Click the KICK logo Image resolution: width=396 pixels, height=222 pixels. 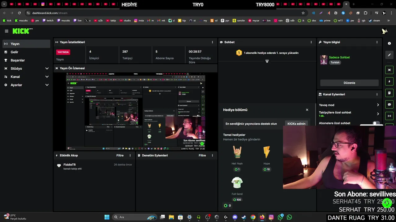point(22,31)
